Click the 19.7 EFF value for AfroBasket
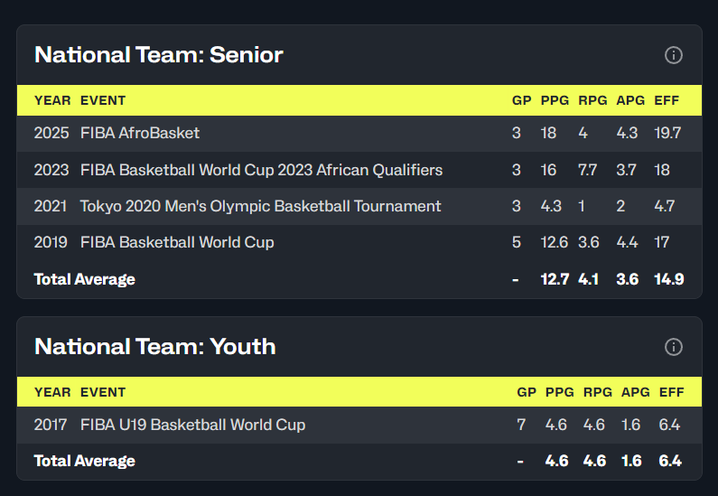Image resolution: width=718 pixels, height=496 pixels. (x=667, y=134)
